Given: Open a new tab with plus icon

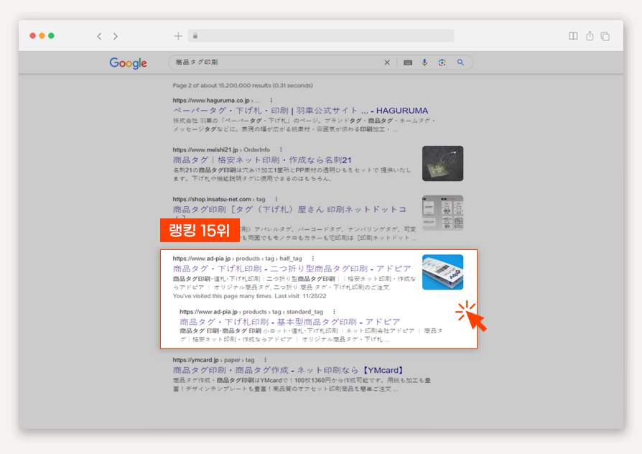Looking at the screenshot, I should pyautogui.click(x=178, y=37).
